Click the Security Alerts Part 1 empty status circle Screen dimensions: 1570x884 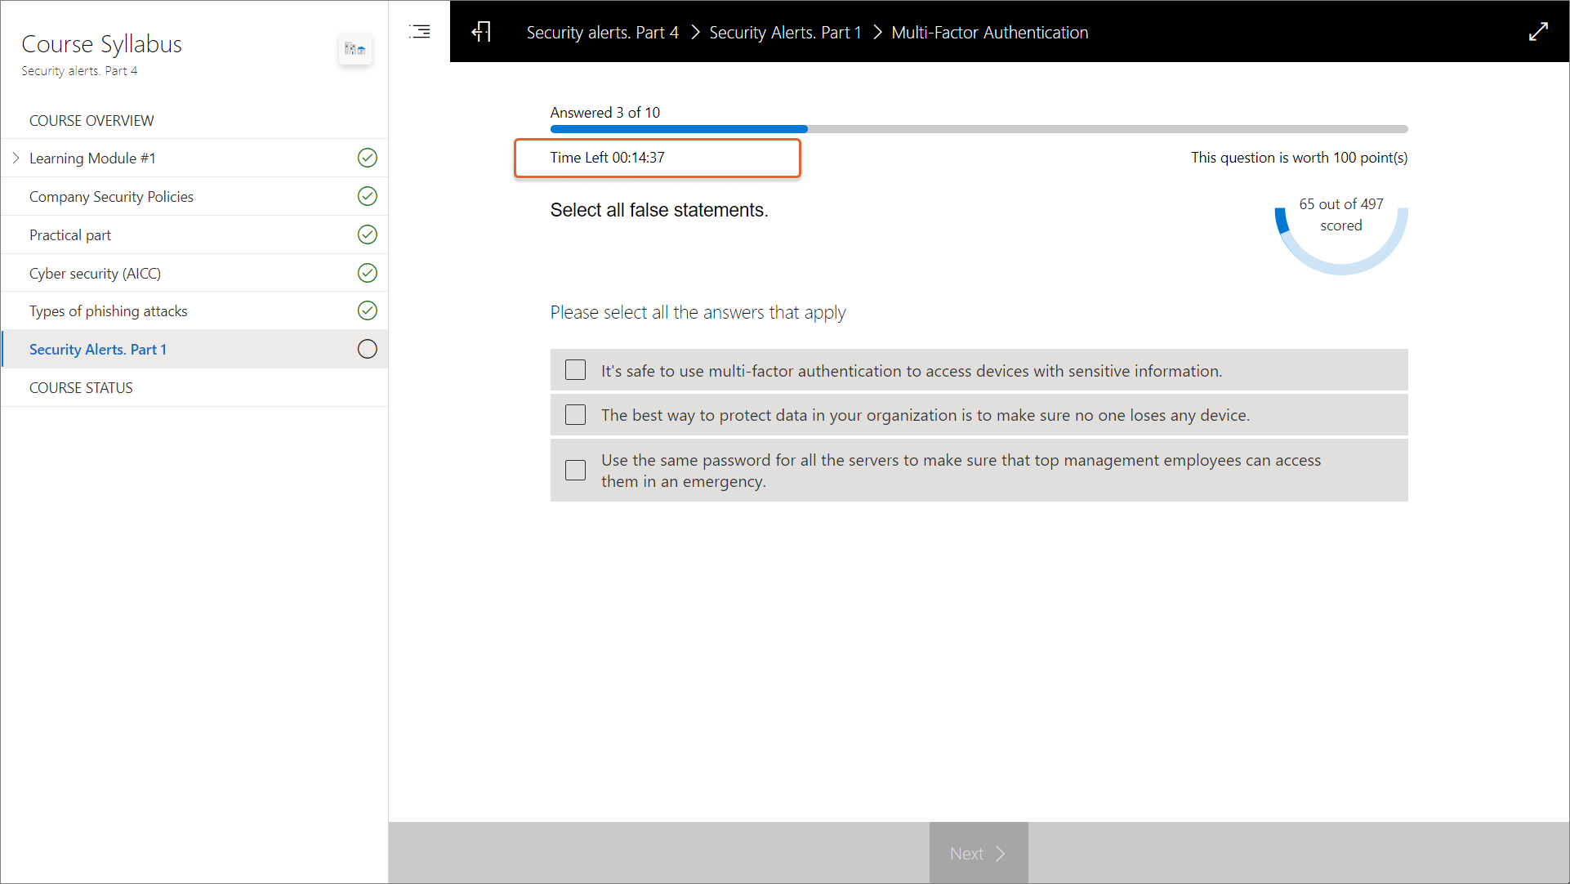(x=368, y=349)
